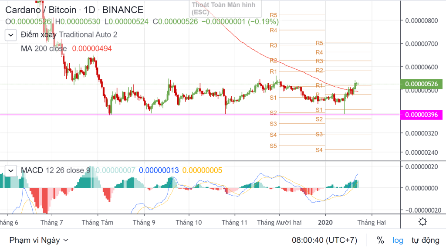Collapse the indicator legend arrow beside Điểm xoay
446x251 pixels.
(x=11, y=35)
